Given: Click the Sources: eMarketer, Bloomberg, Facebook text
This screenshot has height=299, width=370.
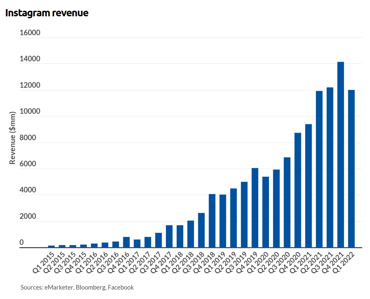Looking at the screenshot, I should coord(77,287).
